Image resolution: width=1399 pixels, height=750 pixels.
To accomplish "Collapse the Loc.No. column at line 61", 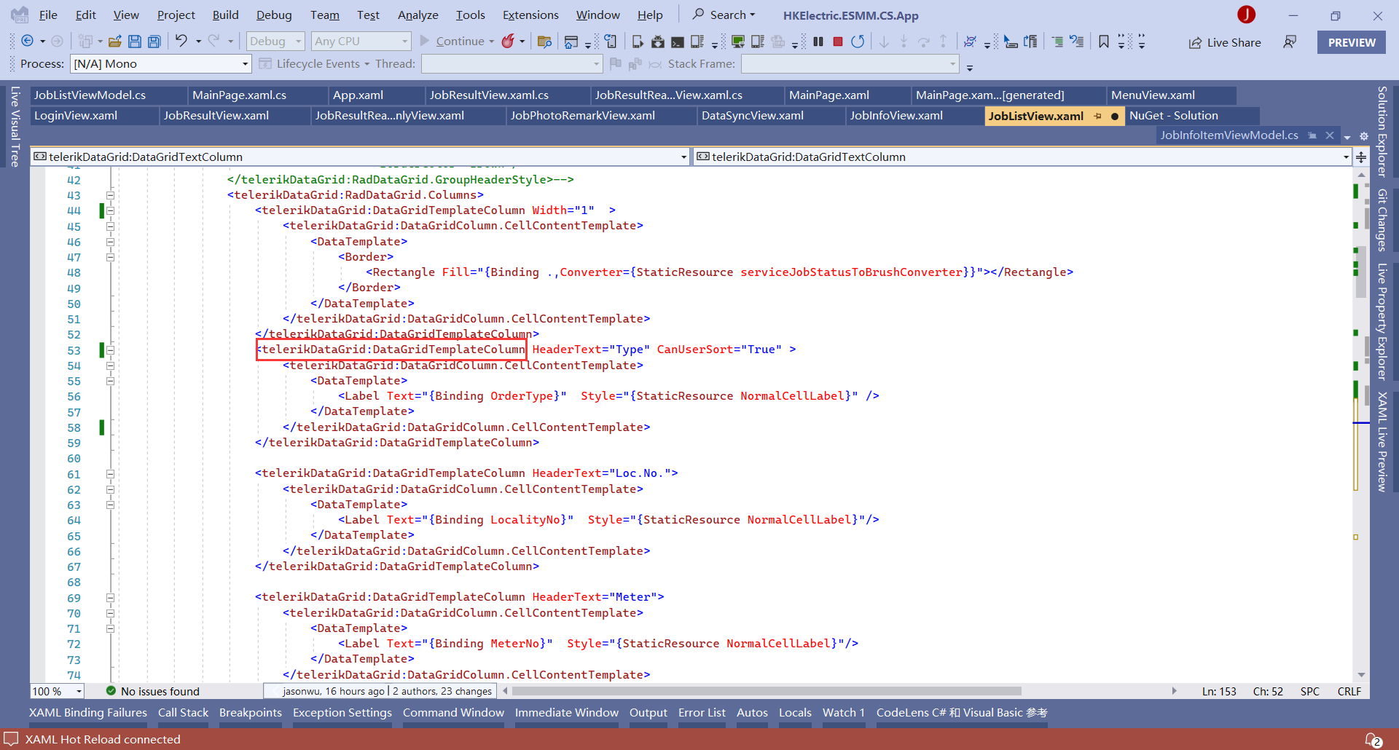I will click(x=111, y=474).
